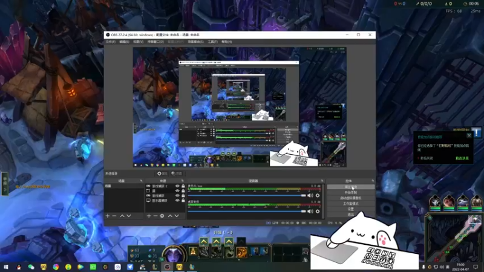The image size is (484, 272).
Task: Open QQ penguin from the taskbar
Action: tap(19, 267)
